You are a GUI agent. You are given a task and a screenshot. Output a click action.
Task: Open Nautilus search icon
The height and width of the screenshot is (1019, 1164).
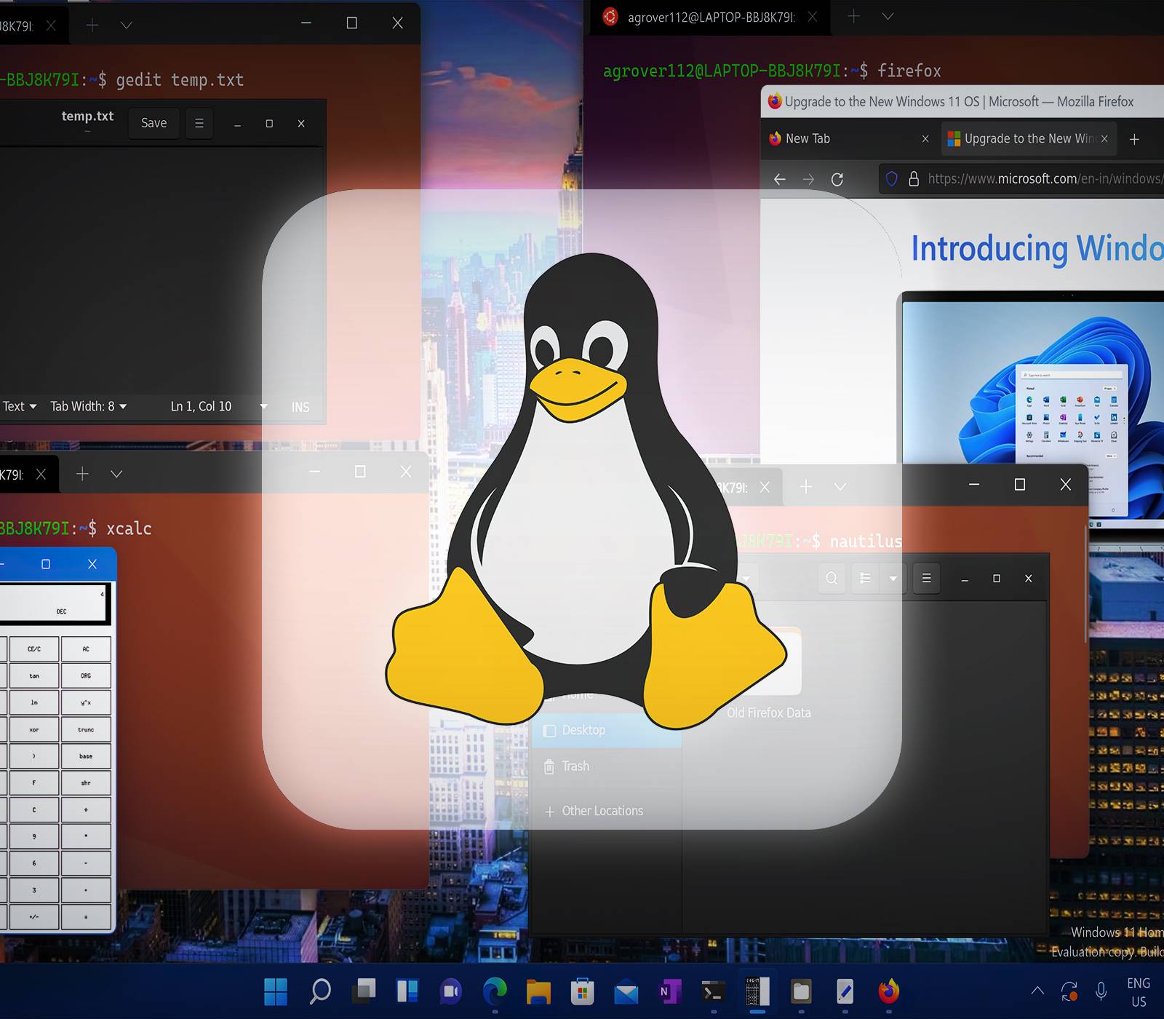[832, 579]
